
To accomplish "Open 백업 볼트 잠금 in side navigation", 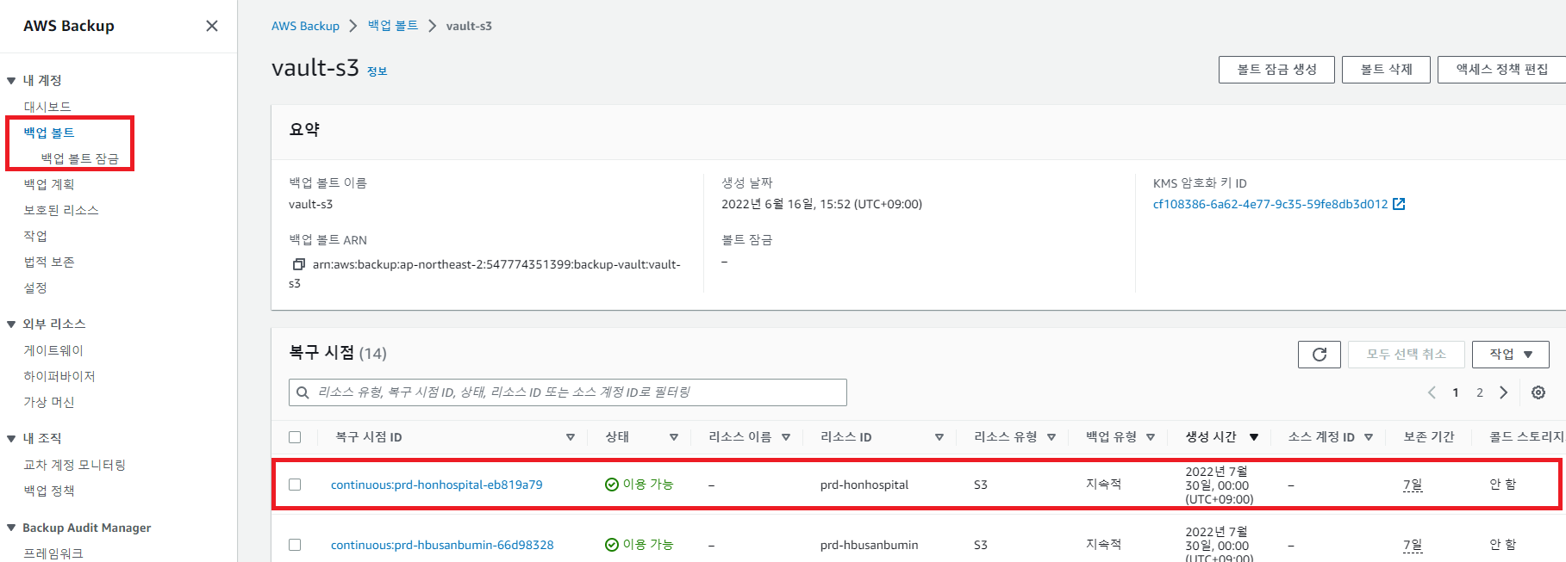I will tap(80, 158).
